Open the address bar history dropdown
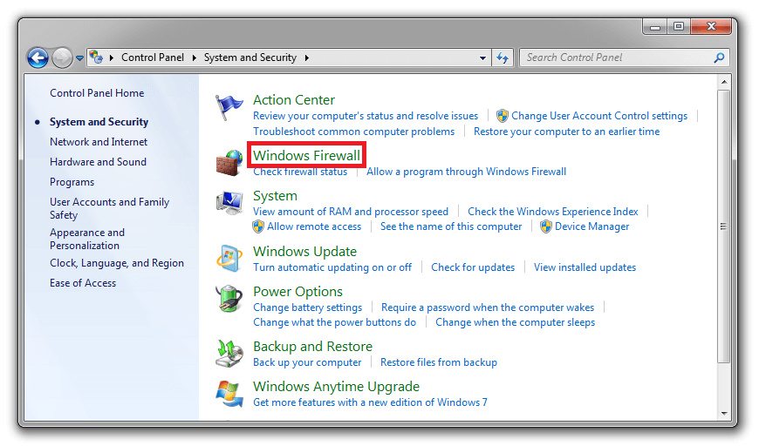The image size is (759, 446). click(482, 58)
